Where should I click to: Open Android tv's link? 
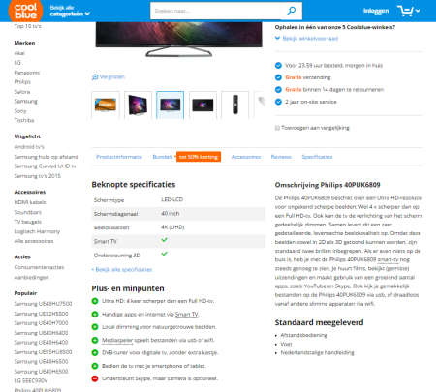29,147
